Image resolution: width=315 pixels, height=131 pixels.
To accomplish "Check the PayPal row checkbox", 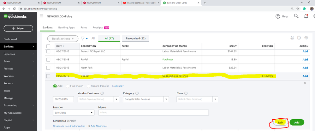I will [48, 60].
